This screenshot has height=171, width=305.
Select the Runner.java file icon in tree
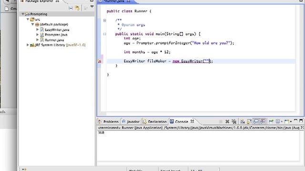click(42, 40)
